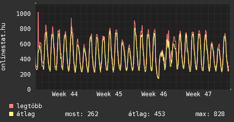Click the 'átlag: 453' statistic
The height and width of the screenshot is (122, 234).
[x=147, y=114]
